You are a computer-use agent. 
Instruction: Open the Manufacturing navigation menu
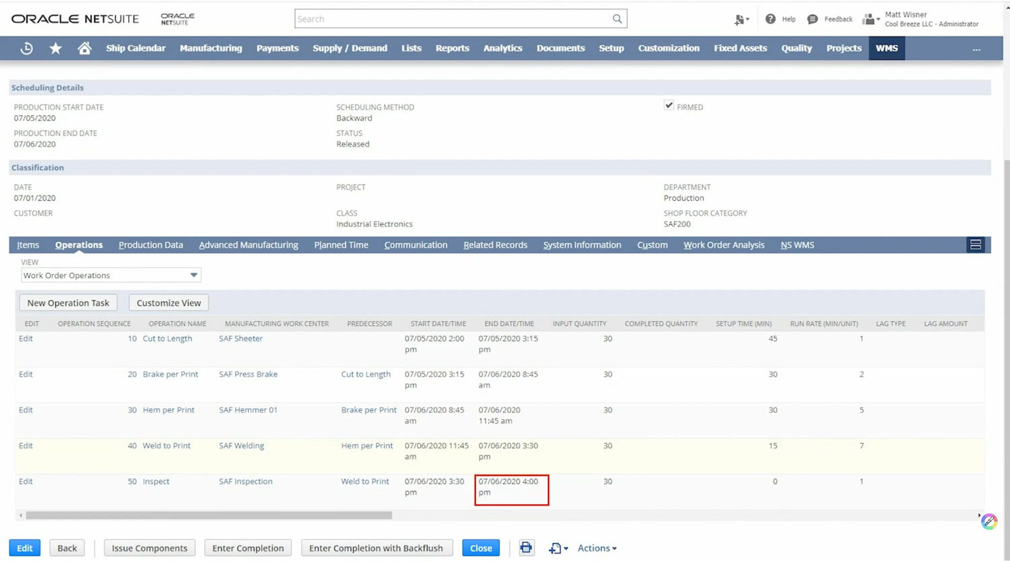pyautogui.click(x=211, y=48)
